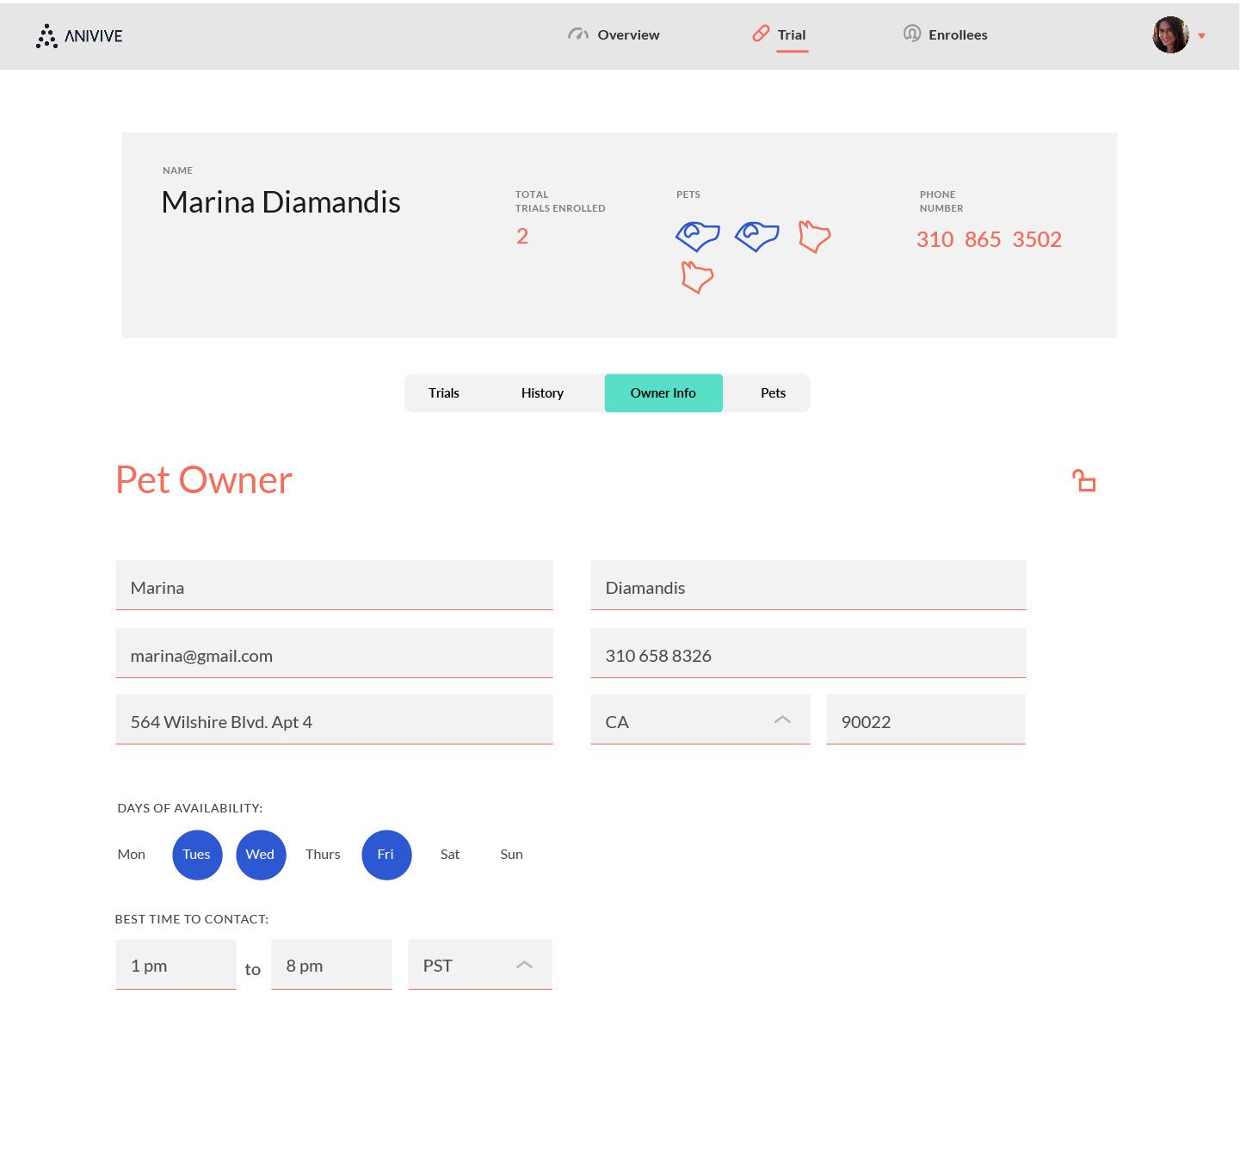
Task: Click the Trial pill icon
Action: click(x=761, y=34)
